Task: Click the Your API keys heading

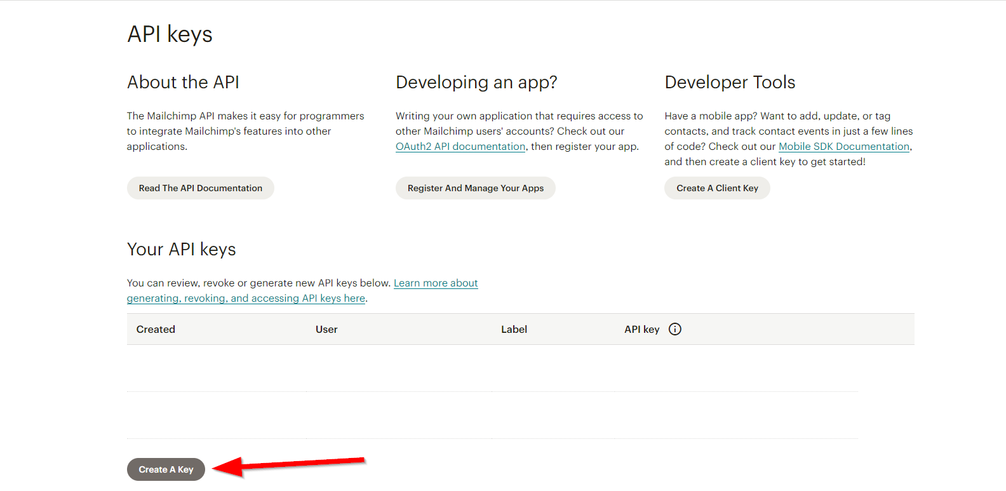Action: coord(181,250)
